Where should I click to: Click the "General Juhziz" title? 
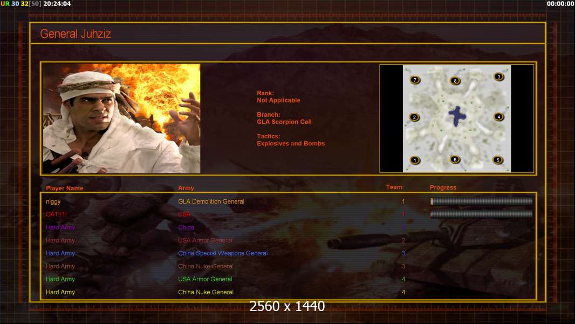point(76,34)
